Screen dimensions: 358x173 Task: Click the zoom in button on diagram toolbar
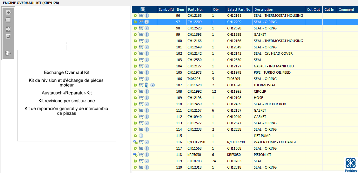click(x=8, y=13)
